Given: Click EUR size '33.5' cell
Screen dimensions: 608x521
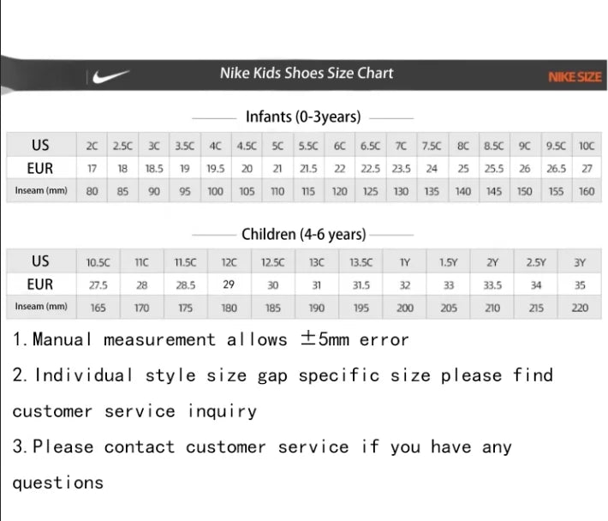Looking at the screenshot, I should (x=492, y=285).
